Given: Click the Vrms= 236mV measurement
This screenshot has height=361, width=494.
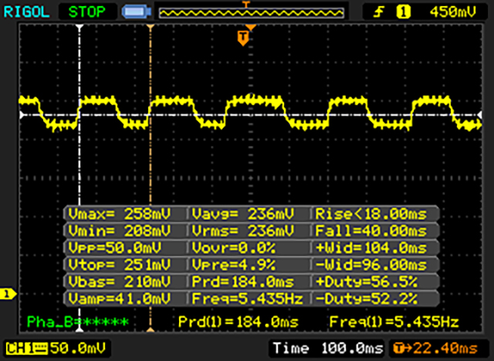Looking at the screenshot, I should point(242,231).
